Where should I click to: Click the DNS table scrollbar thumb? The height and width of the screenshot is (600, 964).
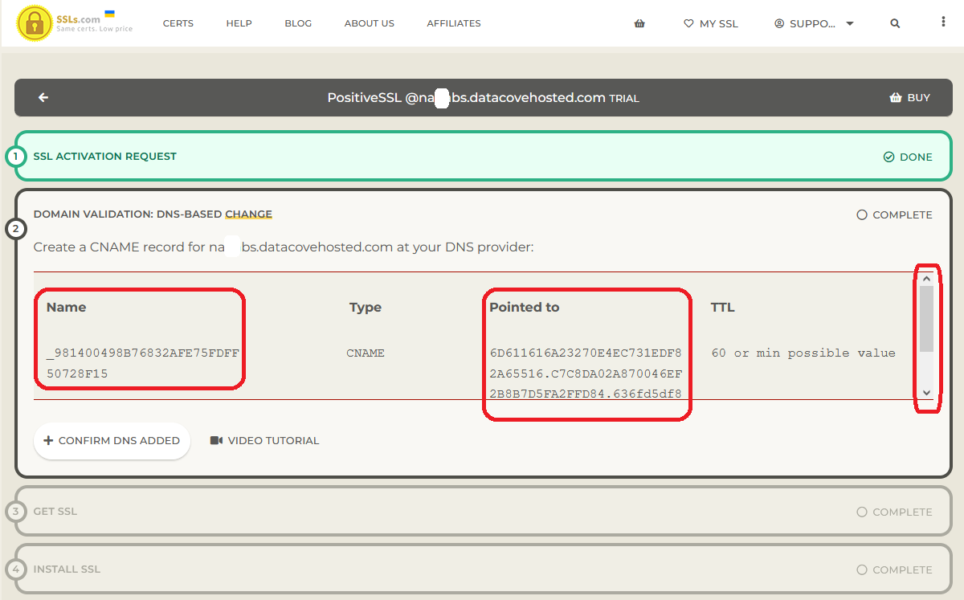point(926,319)
